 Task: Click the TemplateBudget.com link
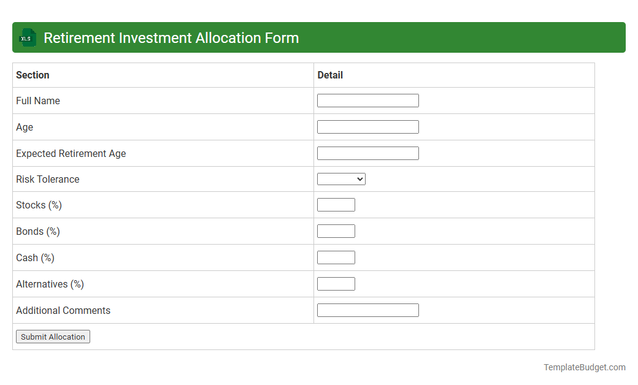tap(584, 367)
